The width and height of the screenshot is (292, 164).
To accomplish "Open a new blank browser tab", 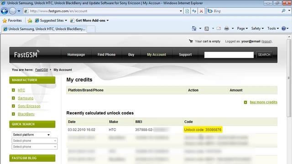I will pyautogui.click(x=91, y=29).
